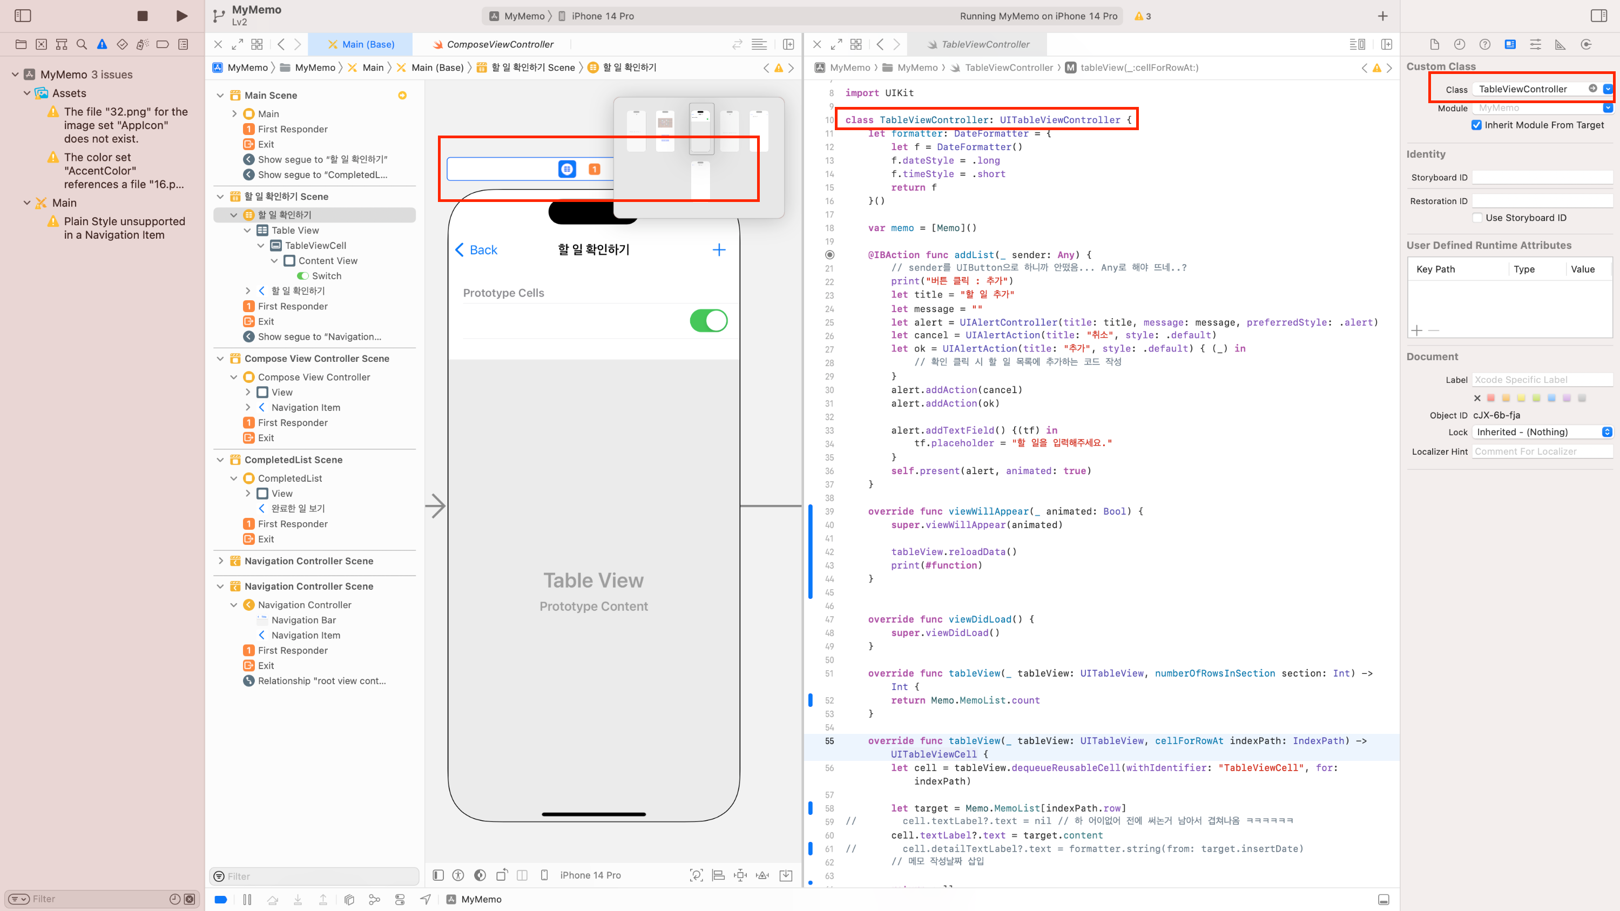Click the Back button in navigation bar

pyautogui.click(x=476, y=249)
